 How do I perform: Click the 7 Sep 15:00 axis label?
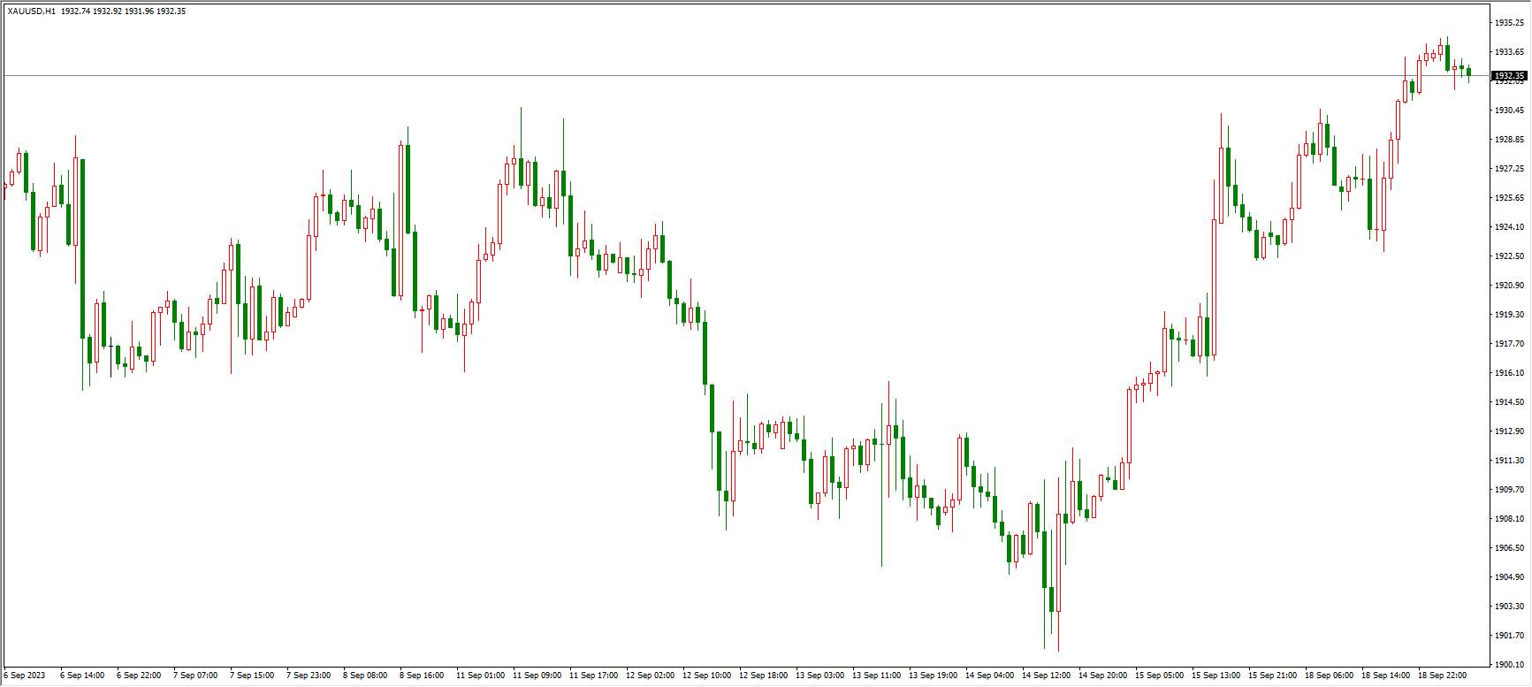tap(252, 676)
